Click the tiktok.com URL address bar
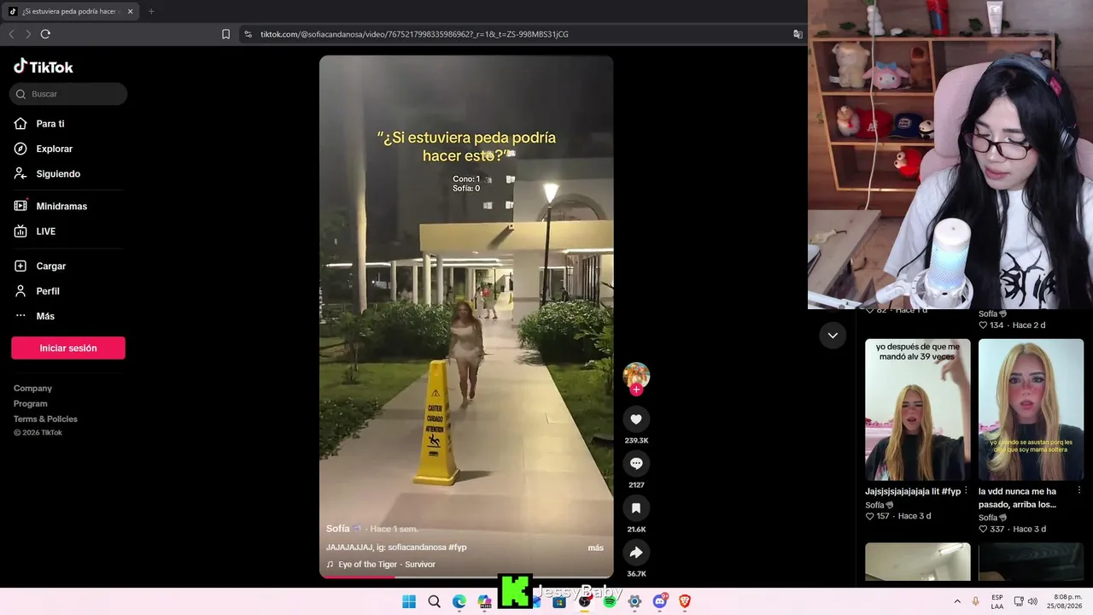 point(414,34)
